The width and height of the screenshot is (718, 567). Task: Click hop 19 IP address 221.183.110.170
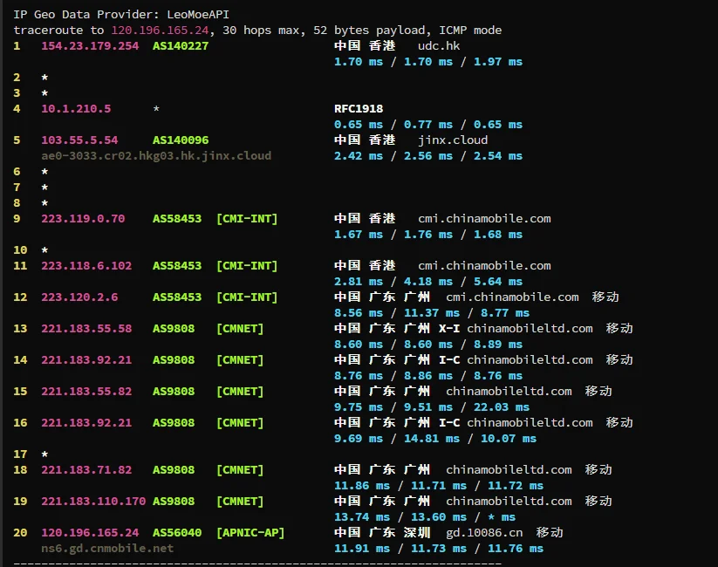click(x=93, y=501)
